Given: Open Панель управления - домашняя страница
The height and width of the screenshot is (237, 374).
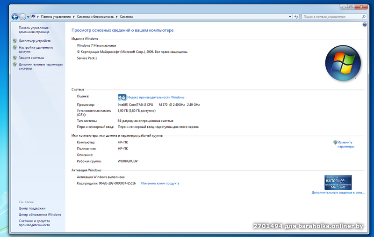Looking at the screenshot, I should click(35, 30).
